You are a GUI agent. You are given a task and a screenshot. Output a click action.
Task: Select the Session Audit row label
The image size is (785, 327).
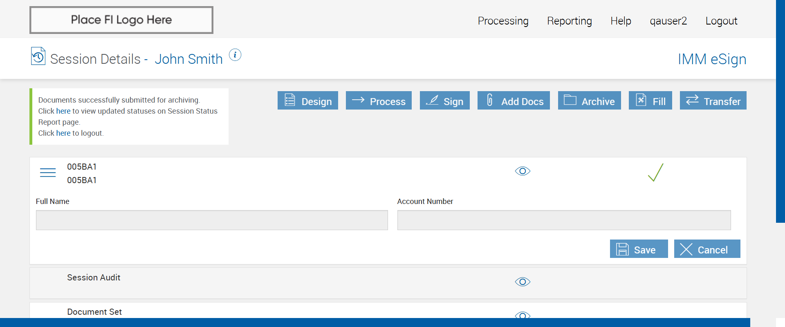pos(94,278)
